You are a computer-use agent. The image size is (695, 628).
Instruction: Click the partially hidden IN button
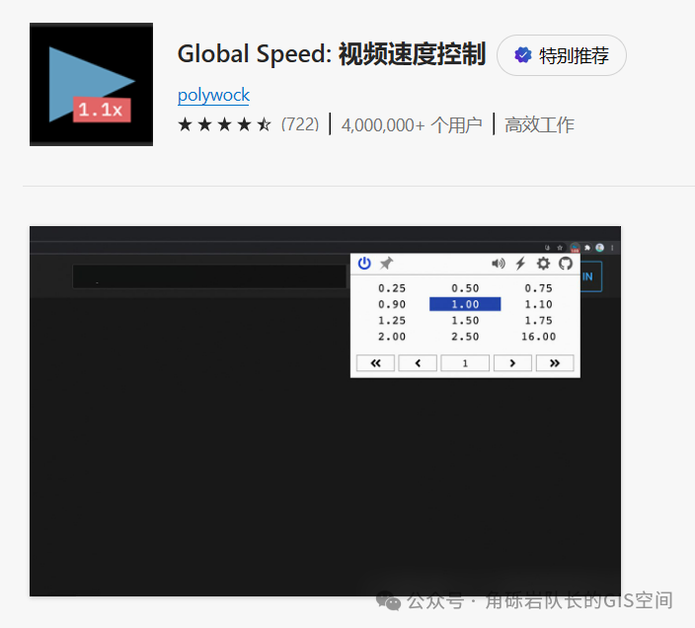click(x=590, y=276)
